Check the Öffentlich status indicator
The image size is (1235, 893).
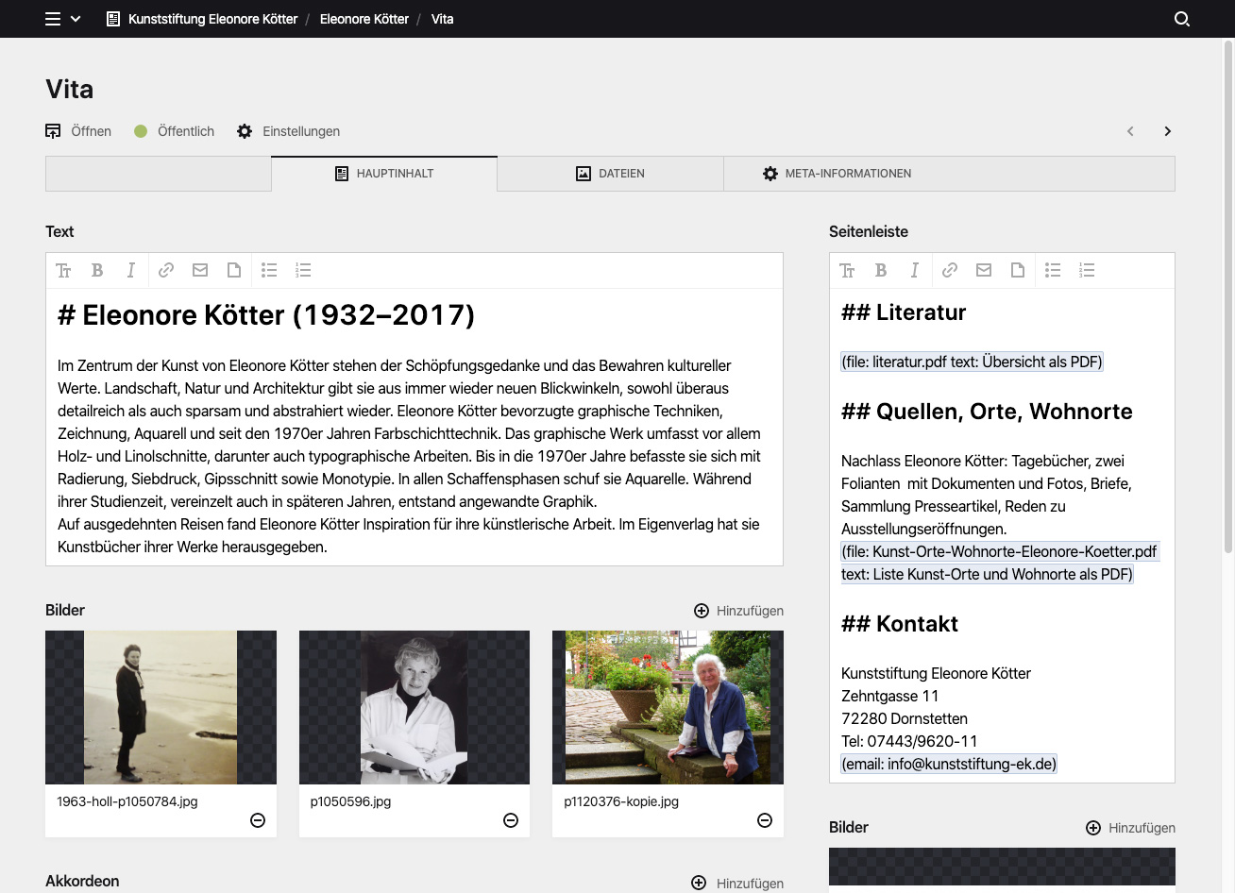(x=174, y=131)
